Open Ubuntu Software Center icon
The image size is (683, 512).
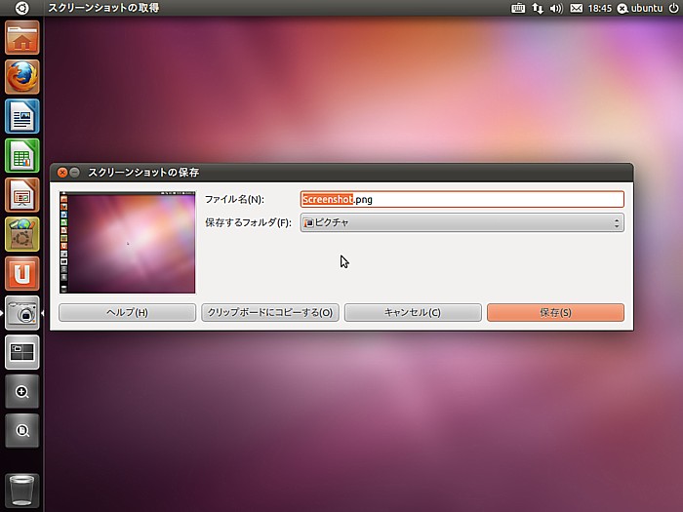pyautogui.click(x=22, y=234)
